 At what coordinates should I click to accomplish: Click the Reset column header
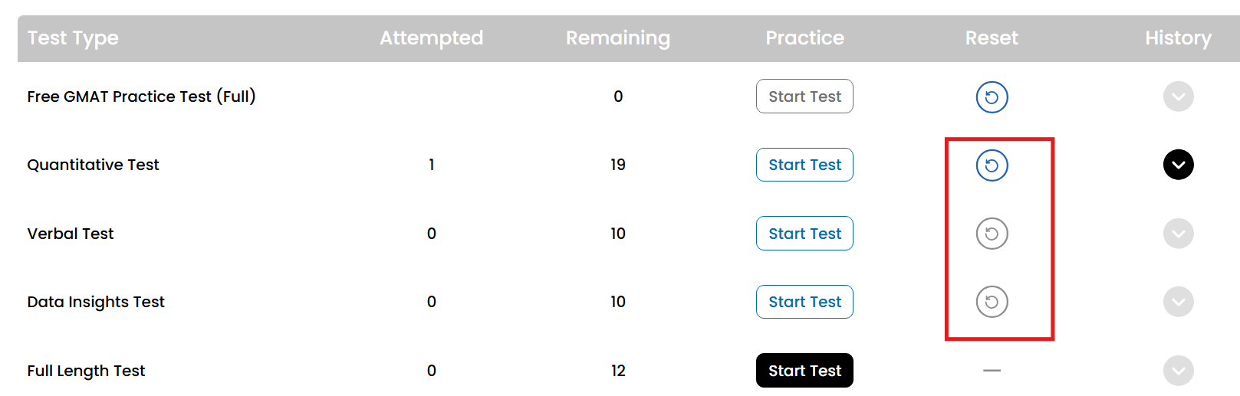[992, 38]
